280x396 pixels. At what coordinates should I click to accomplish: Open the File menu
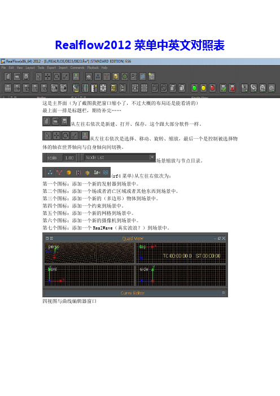point(3,68)
